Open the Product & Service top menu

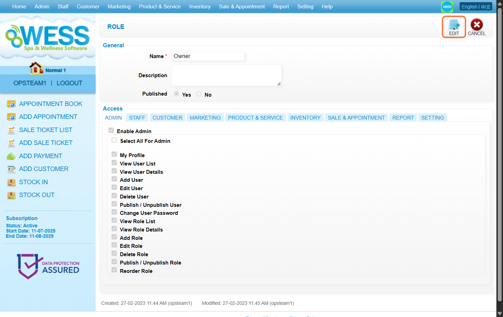[160, 7]
